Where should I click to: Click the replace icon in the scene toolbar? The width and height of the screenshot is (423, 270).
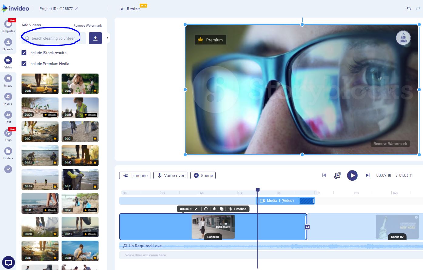(x=206, y=209)
